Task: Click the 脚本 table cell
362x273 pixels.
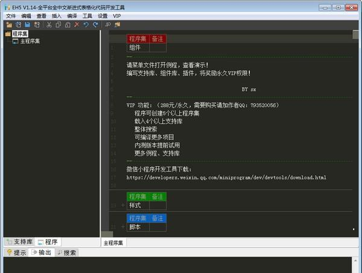Action: tap(138, 227)
